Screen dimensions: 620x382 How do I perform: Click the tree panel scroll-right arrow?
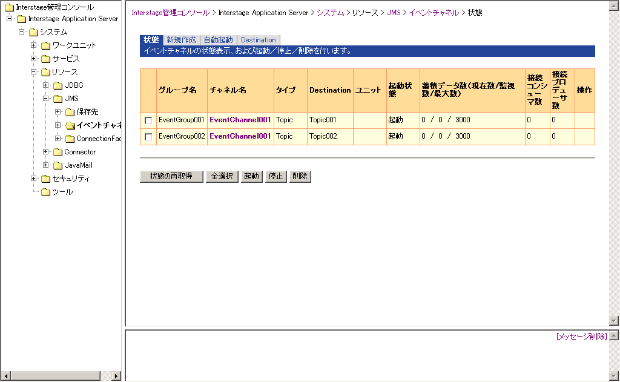pos(116,376)
